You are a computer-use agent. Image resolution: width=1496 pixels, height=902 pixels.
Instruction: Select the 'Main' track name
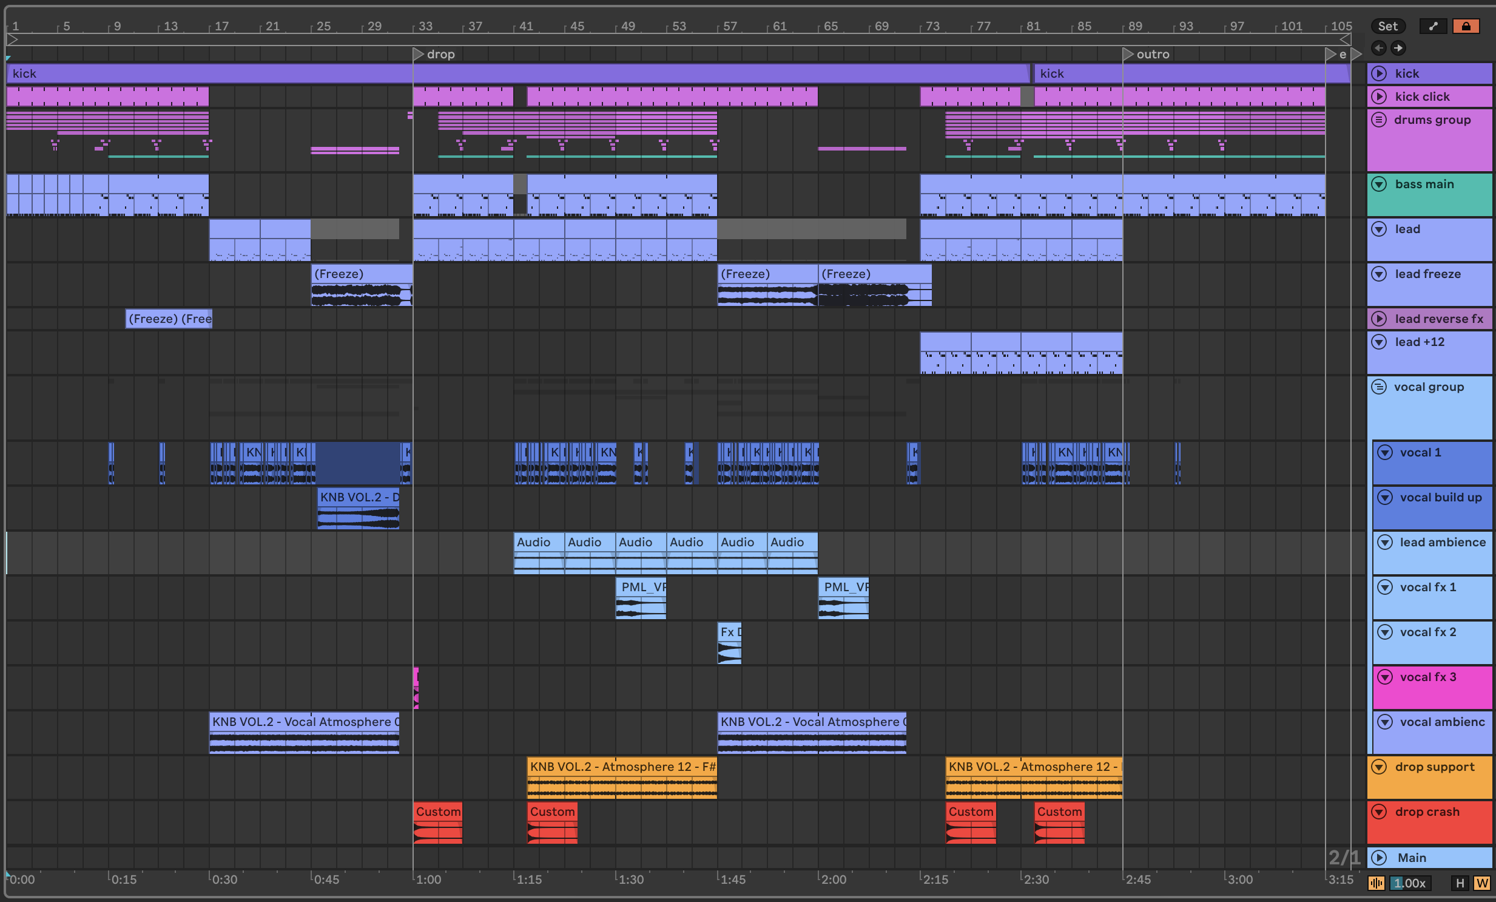coord(1412,858)
